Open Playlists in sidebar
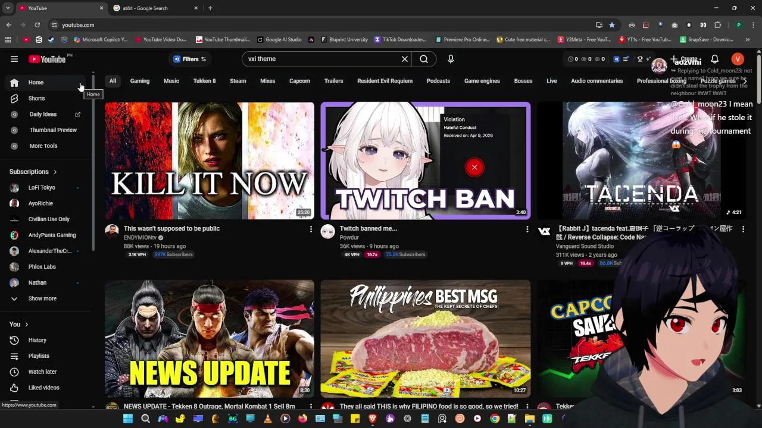The width and height of the screenshot is (762, 428). point(45,356)
